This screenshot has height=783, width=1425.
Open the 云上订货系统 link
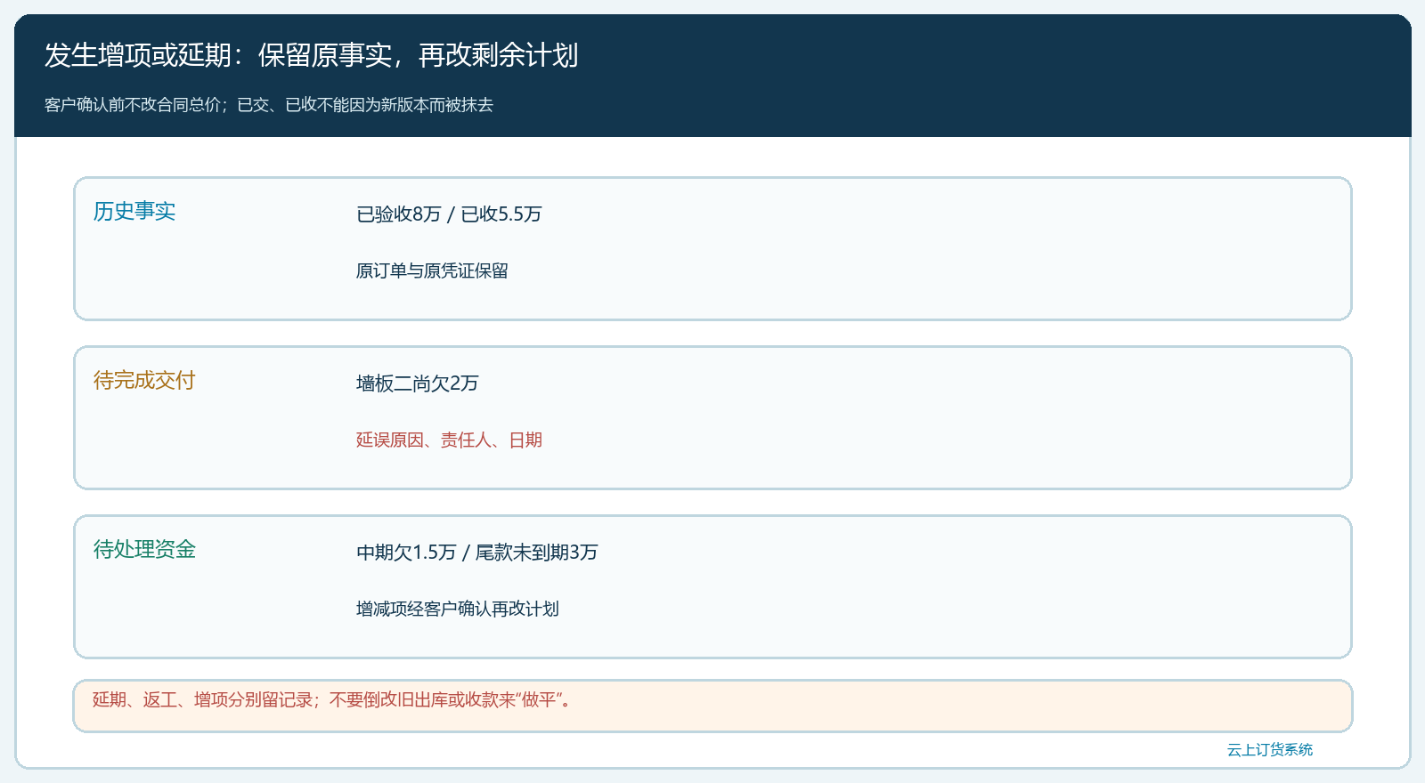1270,750
